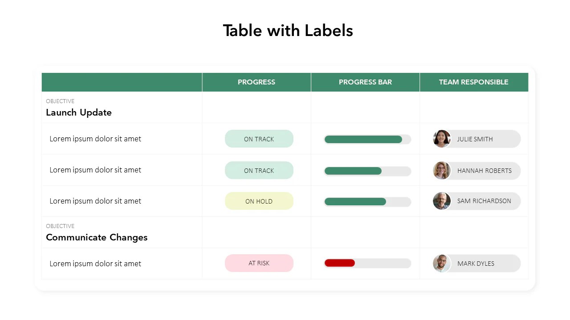Viewport: 570px width, 320px height.
Task: Click Sam Richardson's avatar photo
Action: coord(442,201)
